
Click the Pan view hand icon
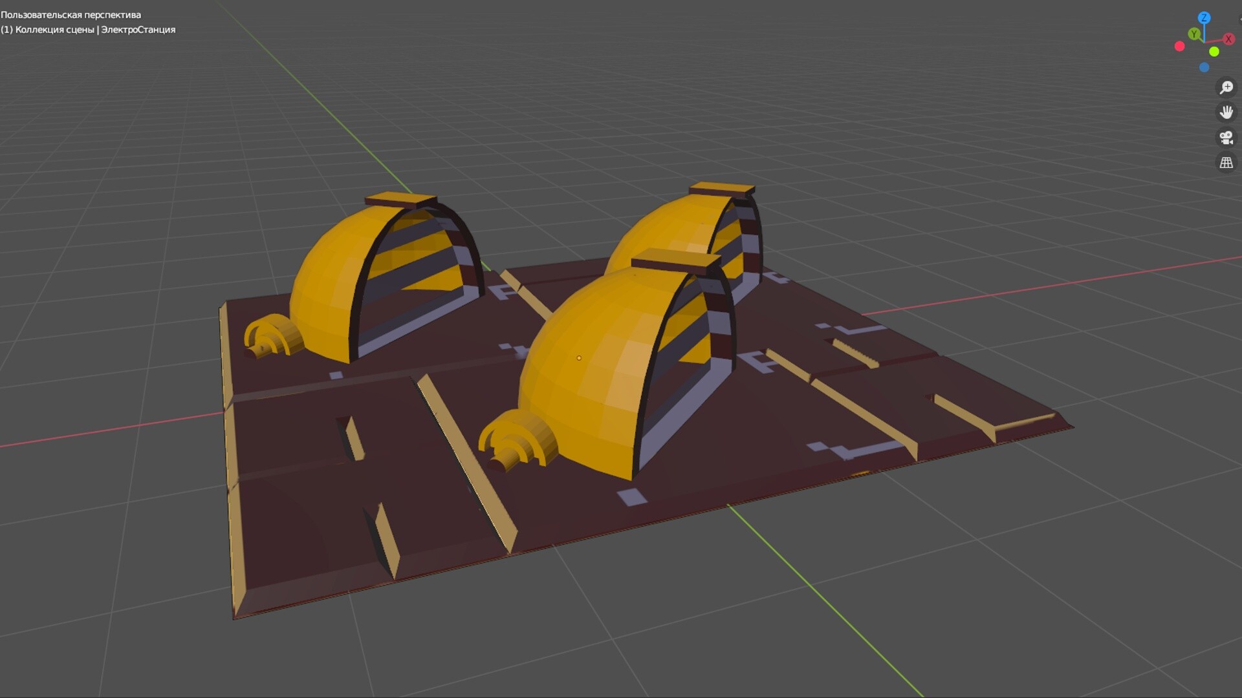[x=1226, y=112]
